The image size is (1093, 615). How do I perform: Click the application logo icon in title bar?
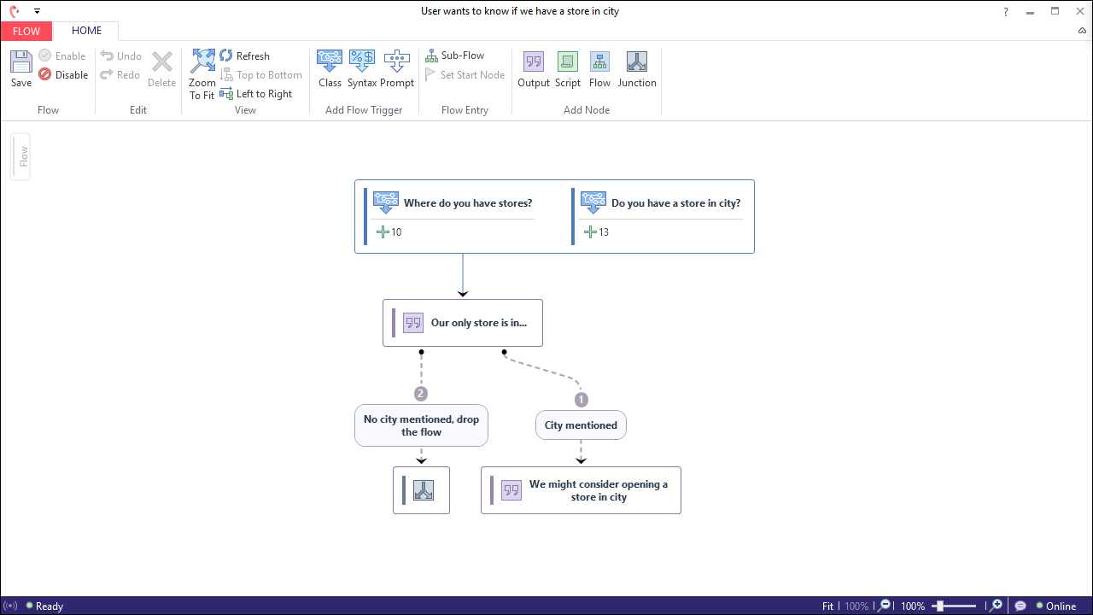pos(14,11)
